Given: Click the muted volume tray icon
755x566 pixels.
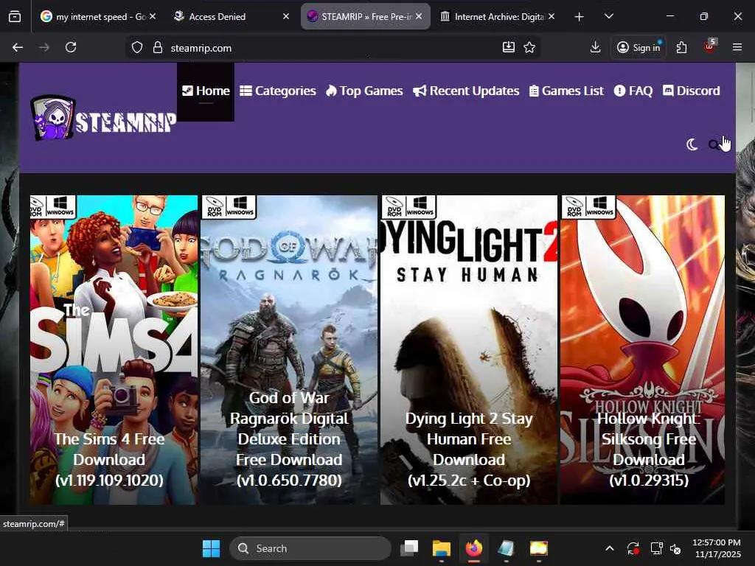Looking at the screenshot, I should pos(675,548).
